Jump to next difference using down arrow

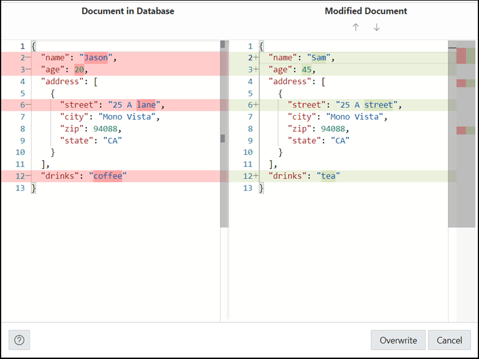376,27
